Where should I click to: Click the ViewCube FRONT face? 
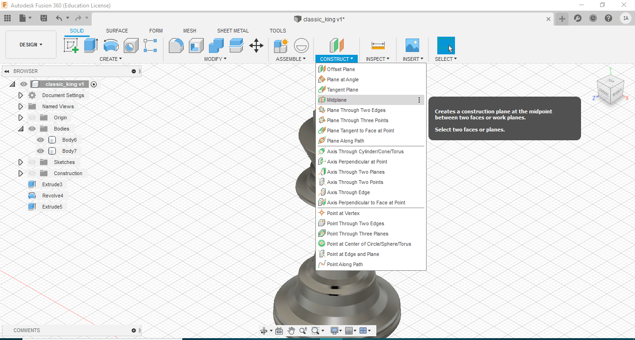604,92
